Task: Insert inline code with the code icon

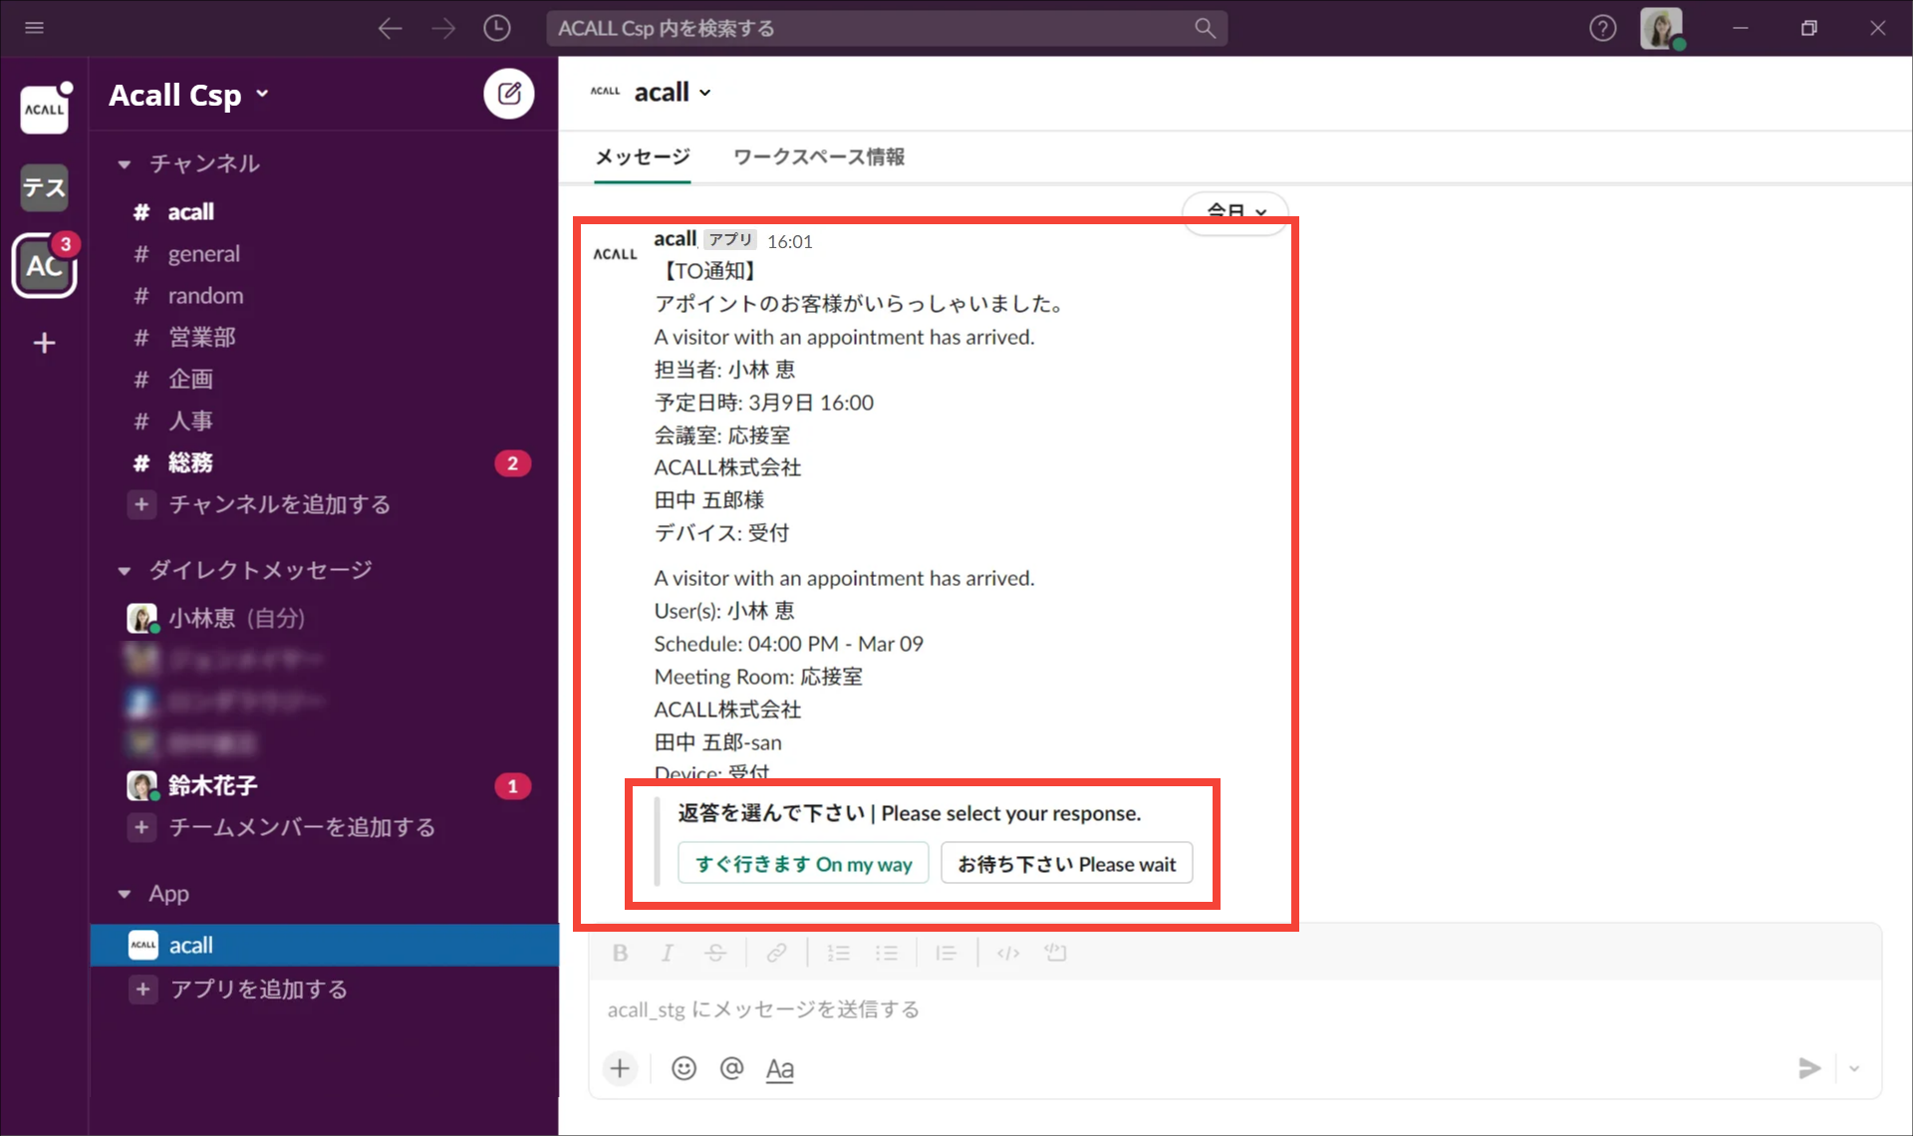Action: [x=1008, y=953]
